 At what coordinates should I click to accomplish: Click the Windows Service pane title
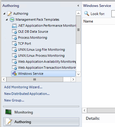pos(97,6)
